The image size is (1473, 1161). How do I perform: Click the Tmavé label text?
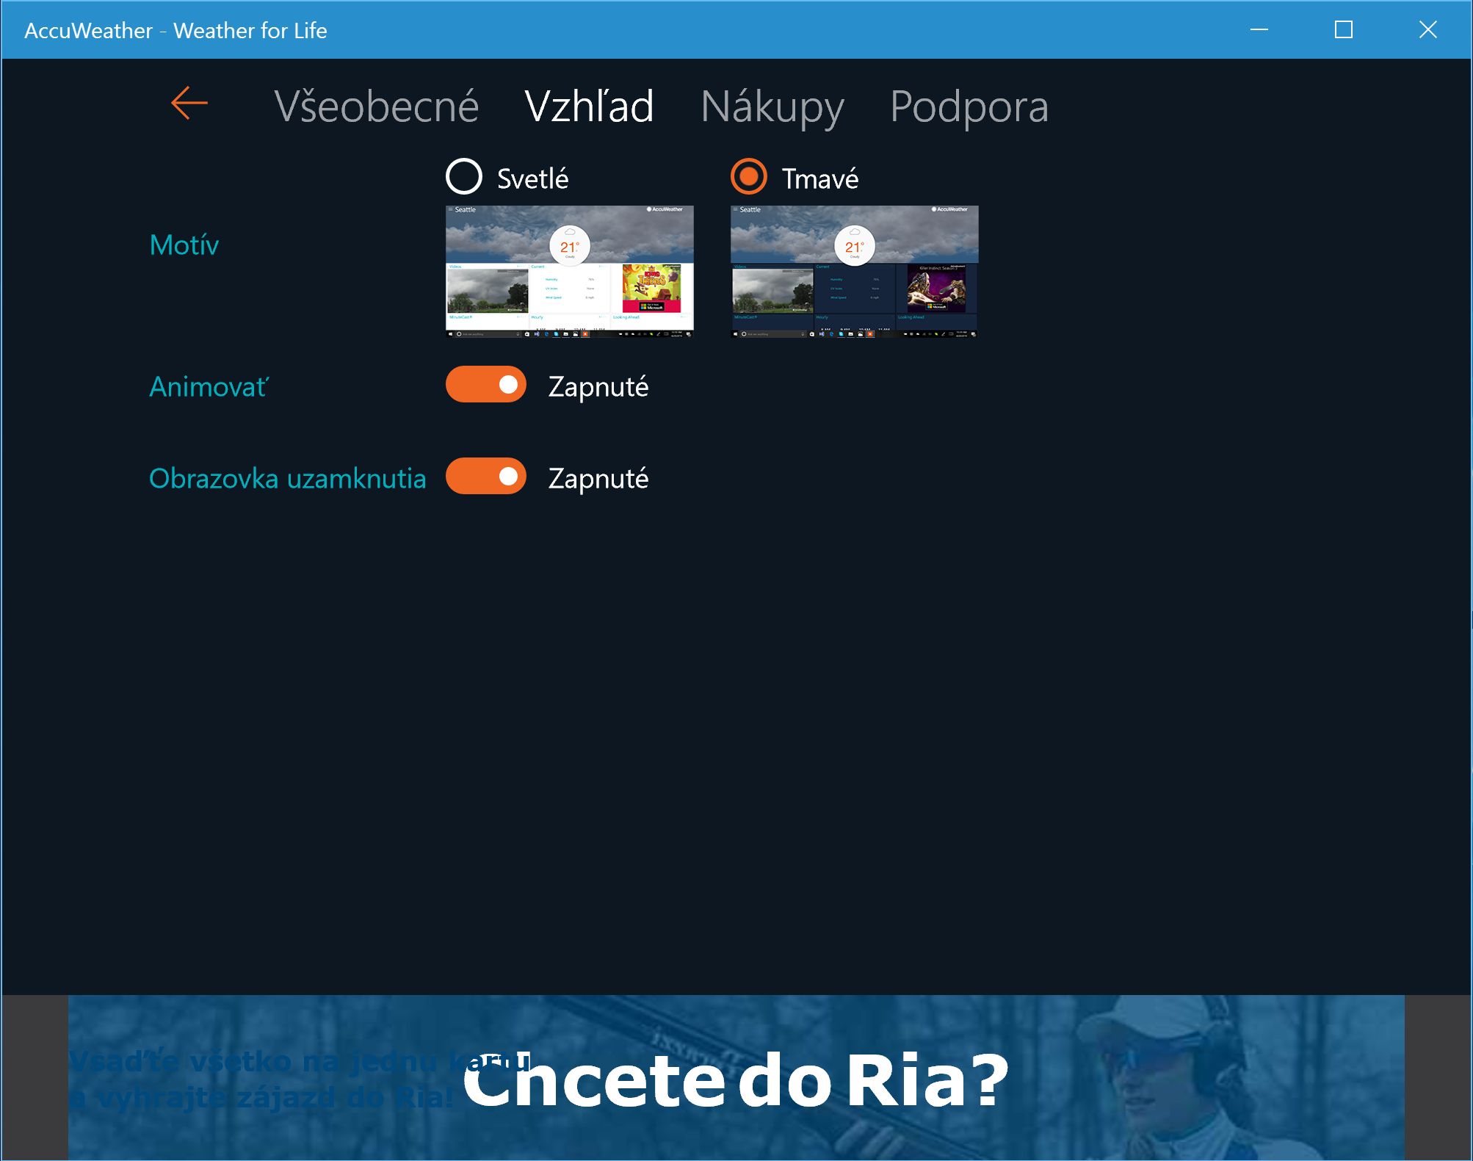coord(819,178)
